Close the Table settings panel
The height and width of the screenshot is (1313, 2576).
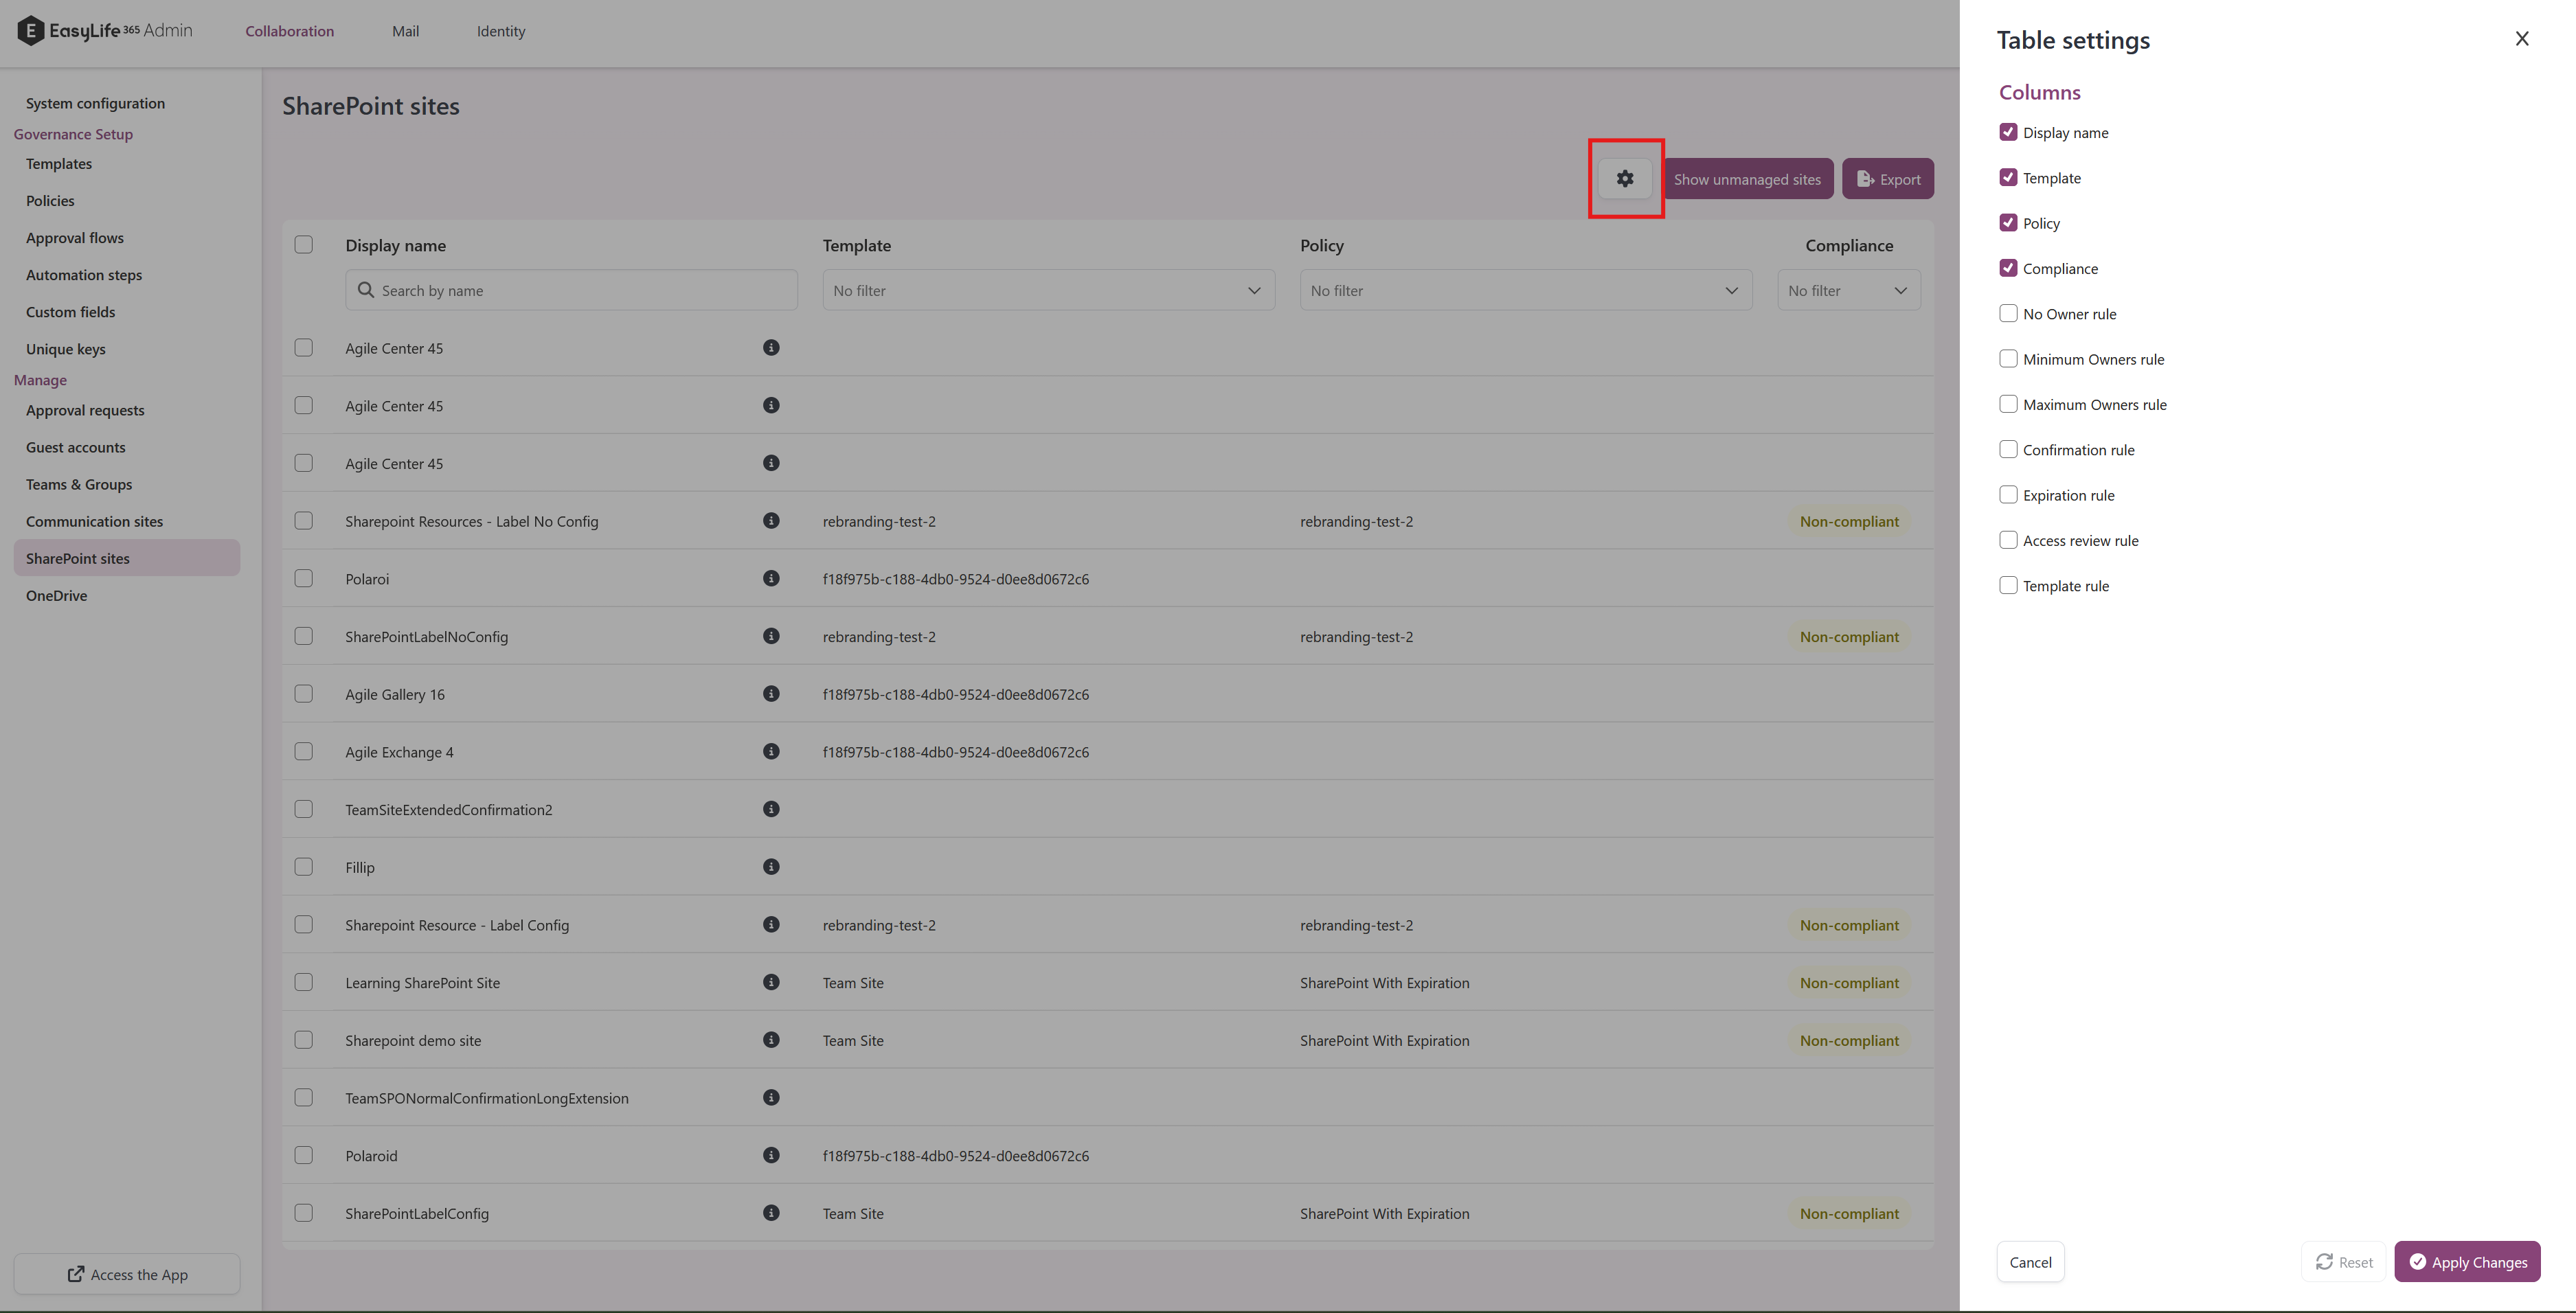[x=2521, y=39]
